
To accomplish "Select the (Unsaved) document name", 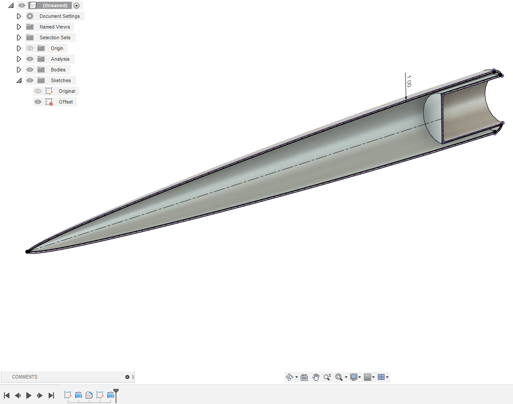I will click(x=55, y=5).
